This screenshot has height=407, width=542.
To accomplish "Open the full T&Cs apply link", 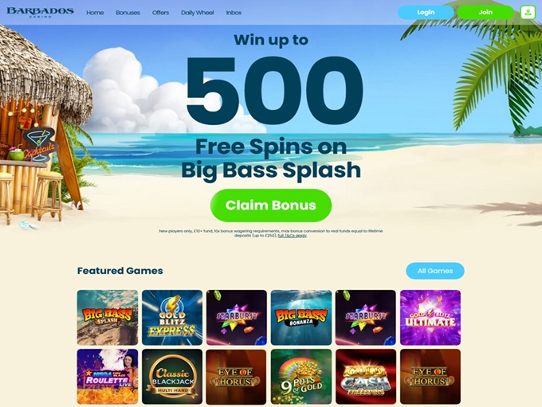I will 293,235.
